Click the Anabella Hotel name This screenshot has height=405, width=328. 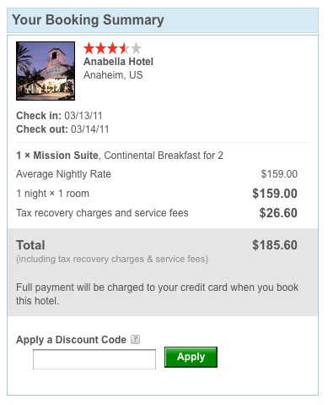(x=118, y=62)
